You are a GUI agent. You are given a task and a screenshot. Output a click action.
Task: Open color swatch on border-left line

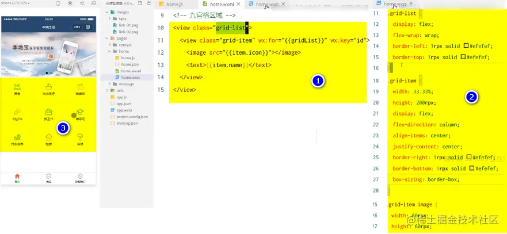tap(466, 46)
